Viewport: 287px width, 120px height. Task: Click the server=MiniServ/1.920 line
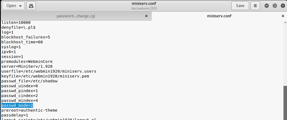27,66
